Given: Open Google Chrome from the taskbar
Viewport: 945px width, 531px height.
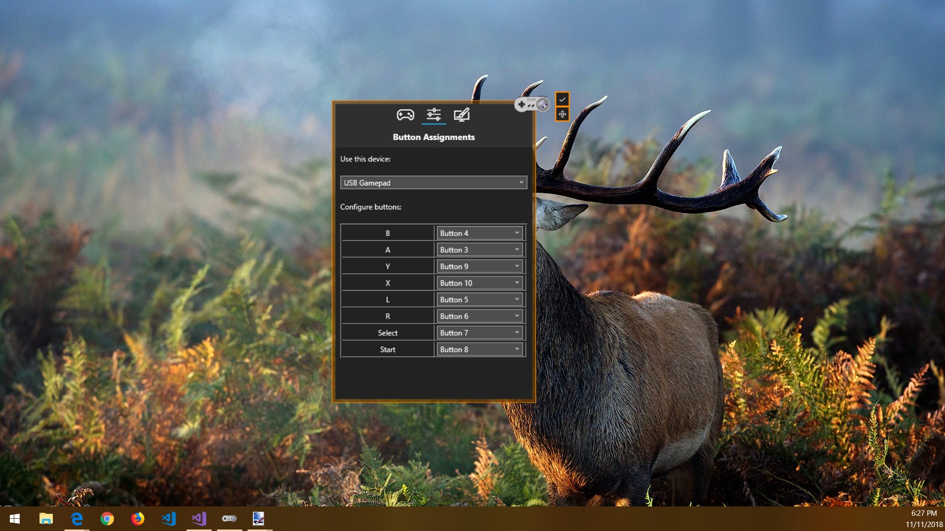Looking at the screenshot, I should [107, 519].
